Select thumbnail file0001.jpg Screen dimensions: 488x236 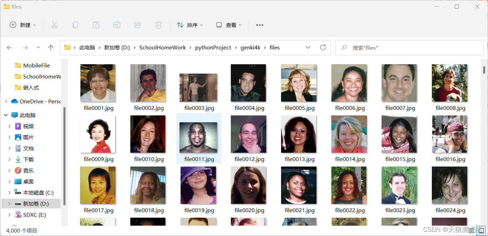98,83
